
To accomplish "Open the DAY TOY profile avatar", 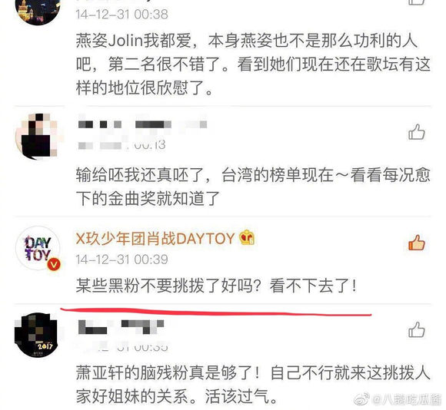I will point(38,248).
